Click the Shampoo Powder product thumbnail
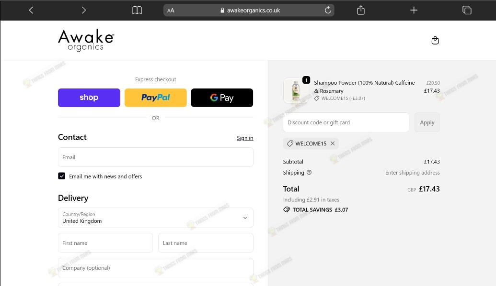Viewport: 496px width, 286px height. coord(296,90)
